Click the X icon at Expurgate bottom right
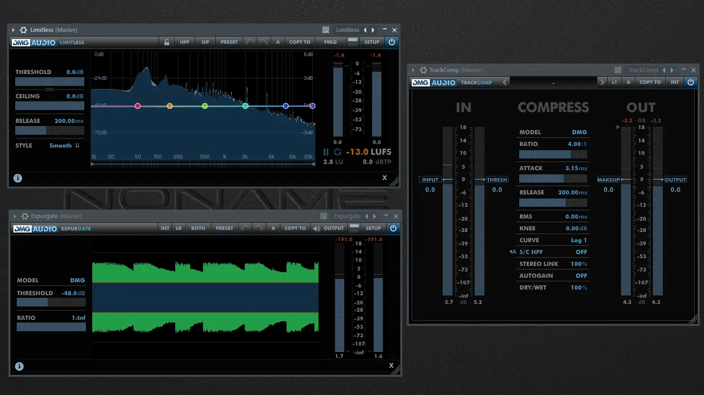 [x=391, y=366]
